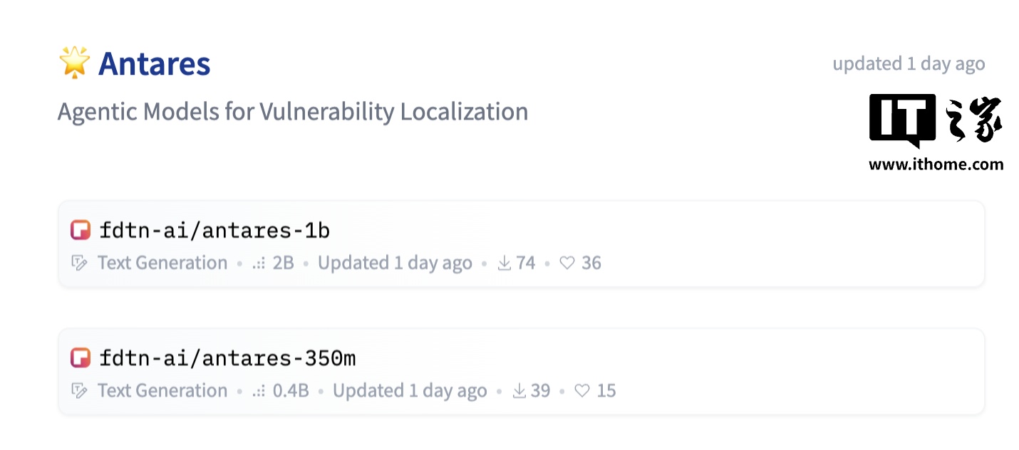
Task: Open the fdtn-ai/antares-350m model link
Action: click(x=227, y=357)
